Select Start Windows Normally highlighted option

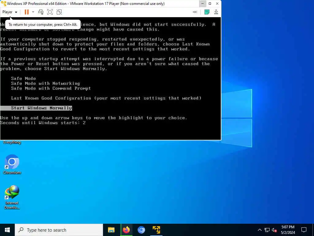pos(36,108)
